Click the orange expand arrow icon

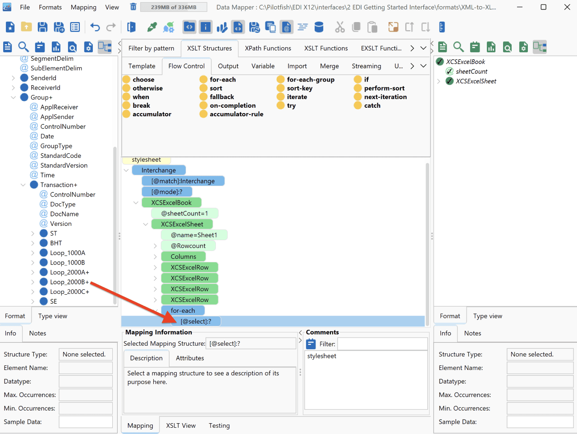click(x=393, y=27)
